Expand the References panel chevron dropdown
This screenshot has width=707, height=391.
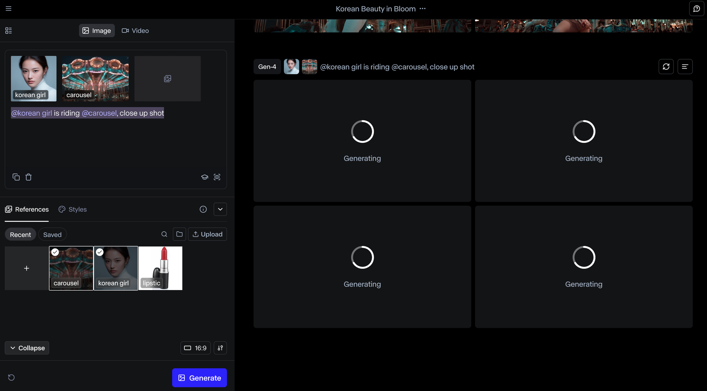point(220,209)
